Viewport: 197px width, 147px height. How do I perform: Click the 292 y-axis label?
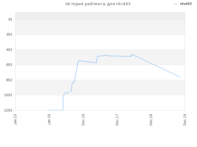click(9, 34)
